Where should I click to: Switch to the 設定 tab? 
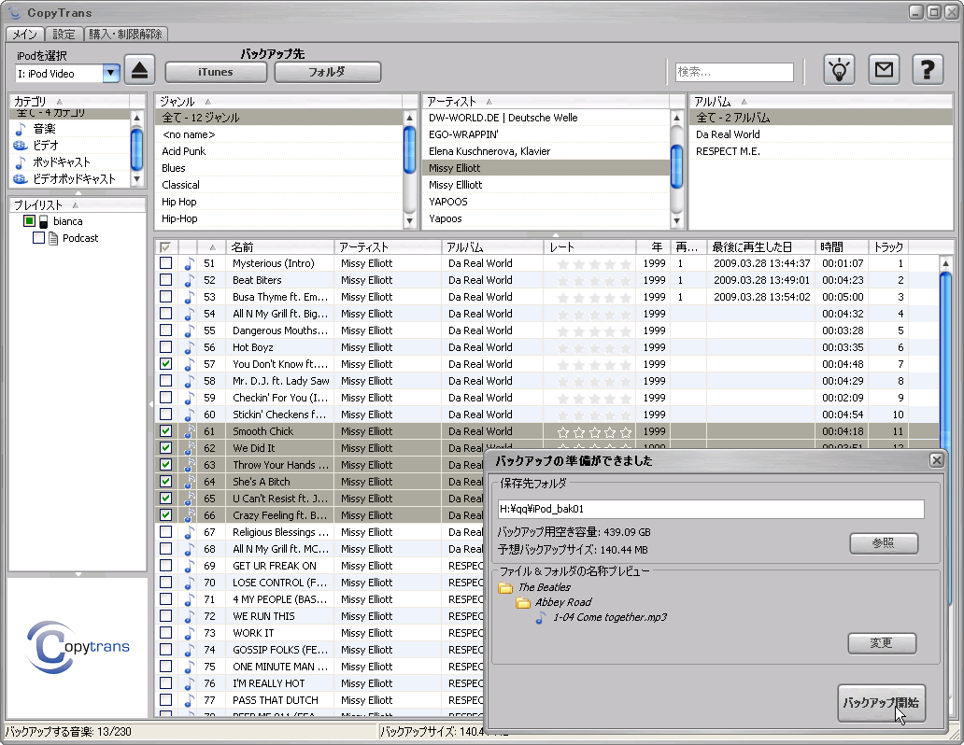pos(64,35)
